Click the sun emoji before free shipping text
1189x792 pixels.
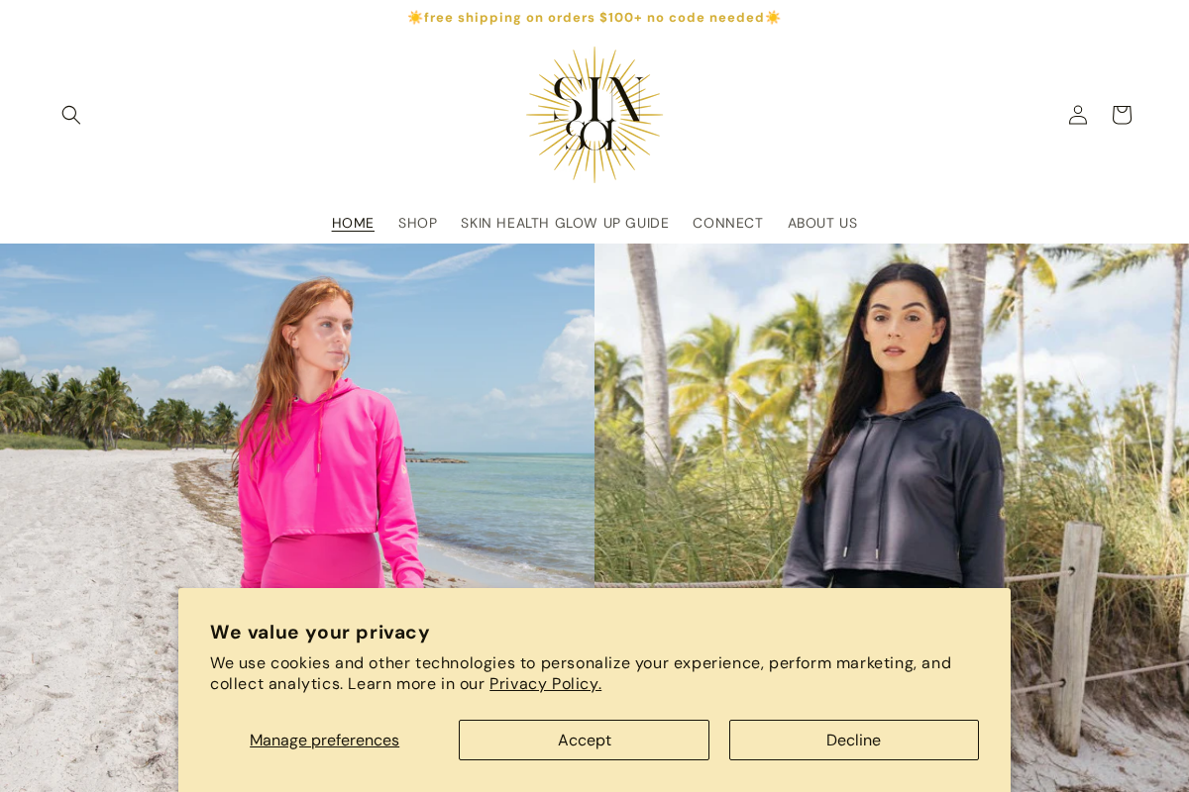click(415, 17)
